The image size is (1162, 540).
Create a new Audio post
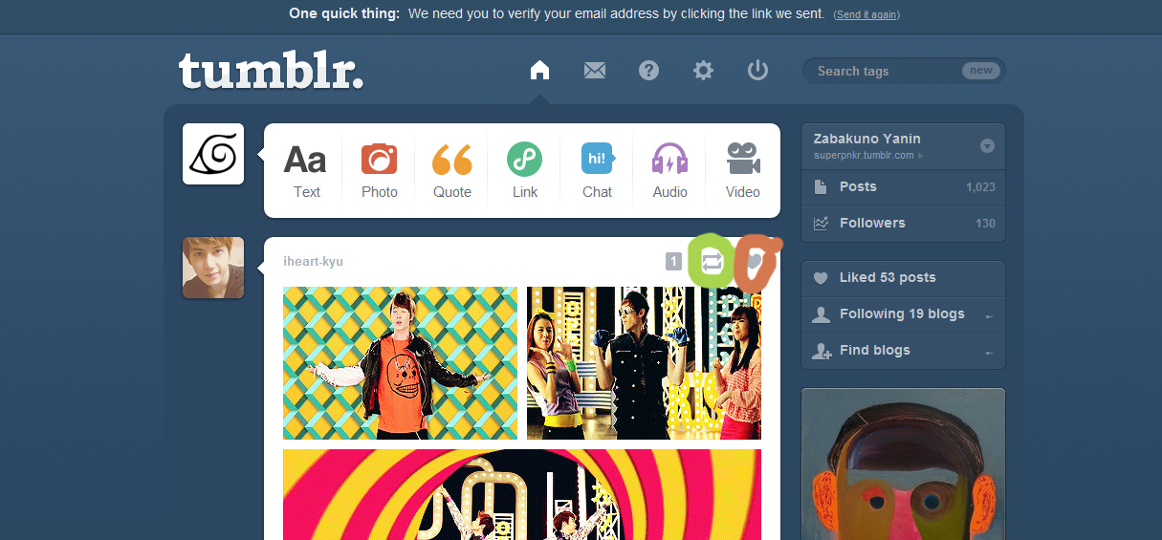(670, 170)
